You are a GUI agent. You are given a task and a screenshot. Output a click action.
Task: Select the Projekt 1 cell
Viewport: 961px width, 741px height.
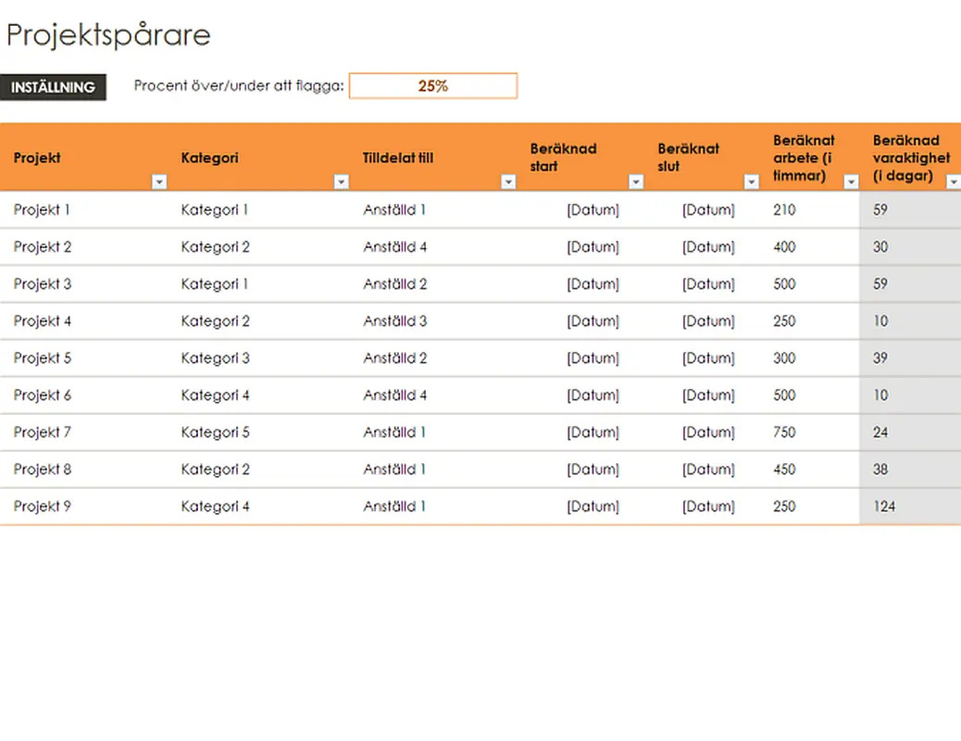[42, 210]
